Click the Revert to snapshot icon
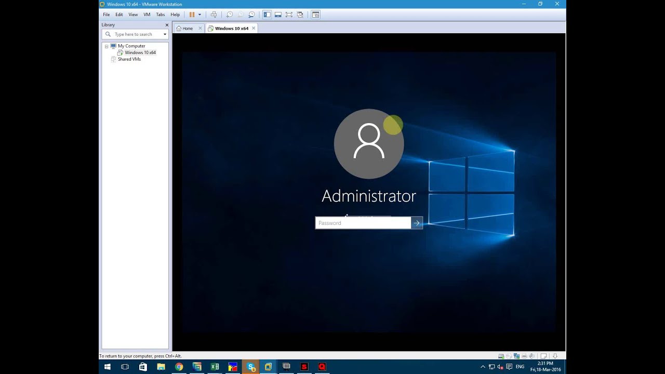This screenshot has width=665, height=374. pos(241,15)
